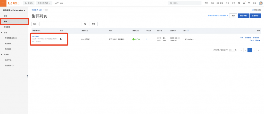The height and width of the screenshot is (114, 264).
Task: Click the top 搜索 search box
Action: [185, 3]
